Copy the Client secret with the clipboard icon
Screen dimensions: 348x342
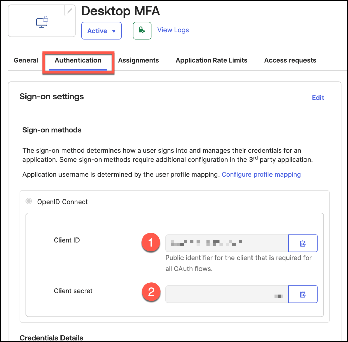click(303, 294)
